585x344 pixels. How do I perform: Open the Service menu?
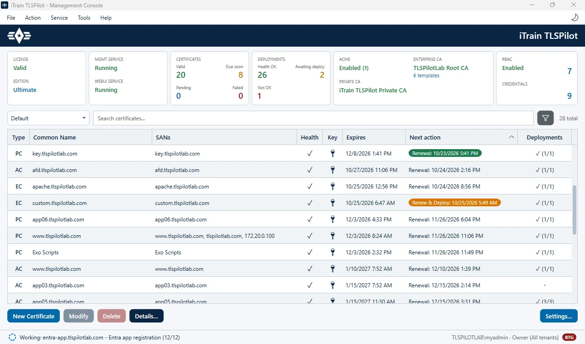pyautogui.click(x=59, y=18)
